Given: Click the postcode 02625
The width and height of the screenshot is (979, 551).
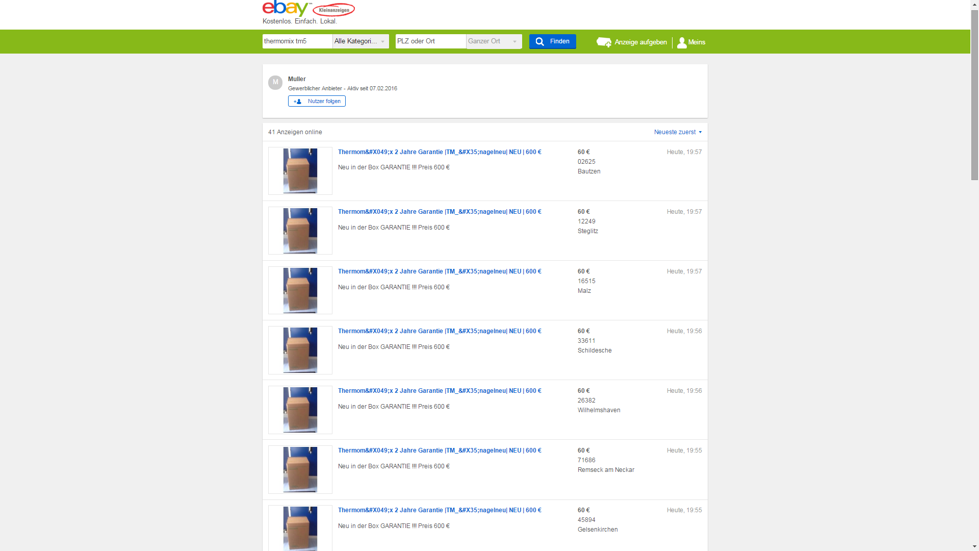Looking at the screenshot, I should [x=586, y=162].
